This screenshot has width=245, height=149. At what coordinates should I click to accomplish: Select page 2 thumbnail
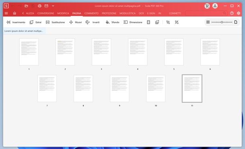[x=65, y=52]
